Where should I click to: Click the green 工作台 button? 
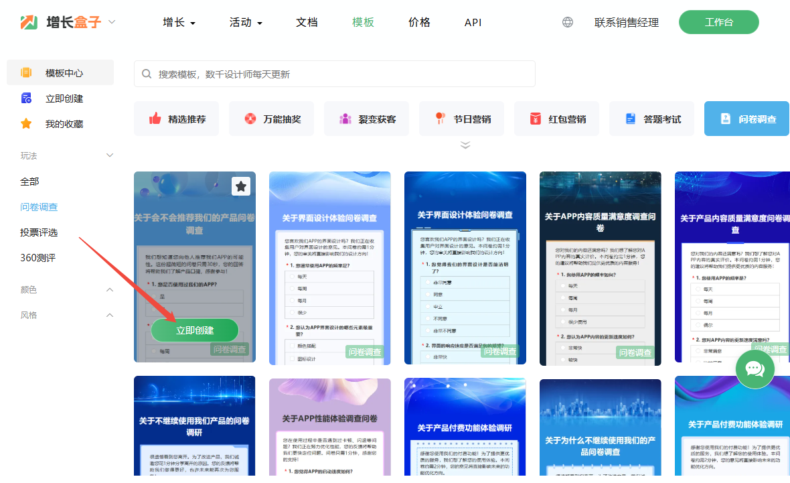[x=718, y=22]
